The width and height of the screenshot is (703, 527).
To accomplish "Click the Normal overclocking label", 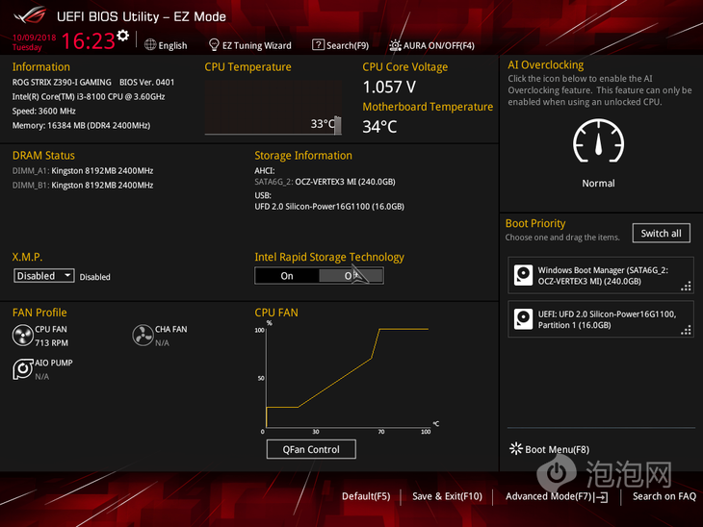I will coord(598,183).
